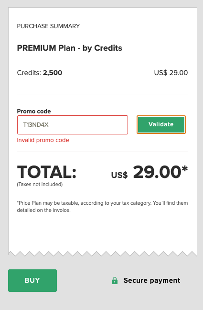Image resolution: width=203 pixels, height=310 pixels.
Task: Click the Secure payment label
Action: point(152,280)
